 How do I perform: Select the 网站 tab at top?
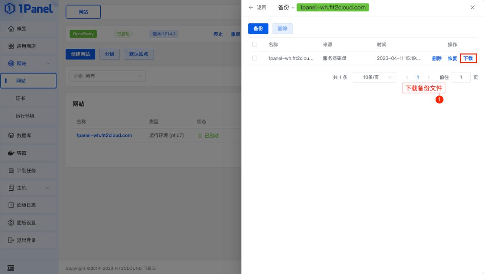83,12
